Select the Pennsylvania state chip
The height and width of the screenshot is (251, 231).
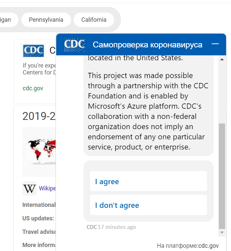(46, 20)
